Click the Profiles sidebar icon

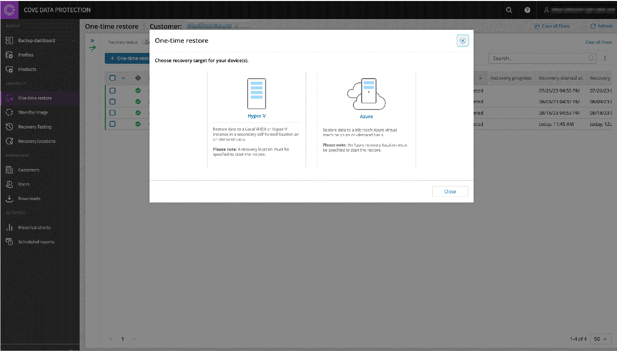pyautogui.click(x=9, y=55)
